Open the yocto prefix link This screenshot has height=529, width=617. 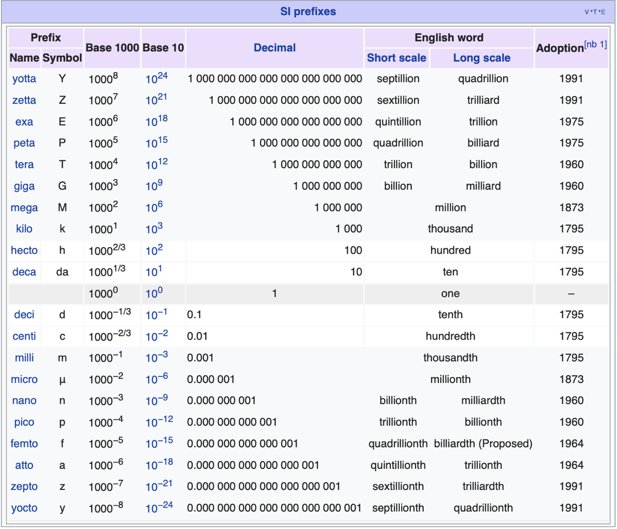pyautogui.click(x=24, y=508)
